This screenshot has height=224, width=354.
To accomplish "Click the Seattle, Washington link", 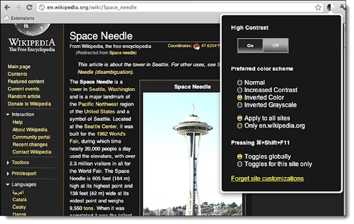I will click(112, 89).
